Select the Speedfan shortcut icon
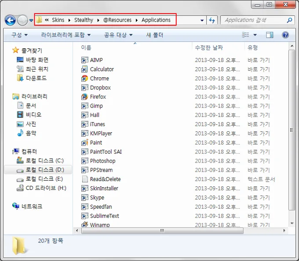 point(85,207)
